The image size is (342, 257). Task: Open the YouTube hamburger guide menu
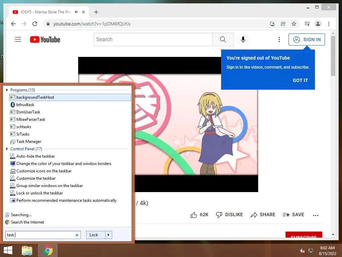coord(18,39)
